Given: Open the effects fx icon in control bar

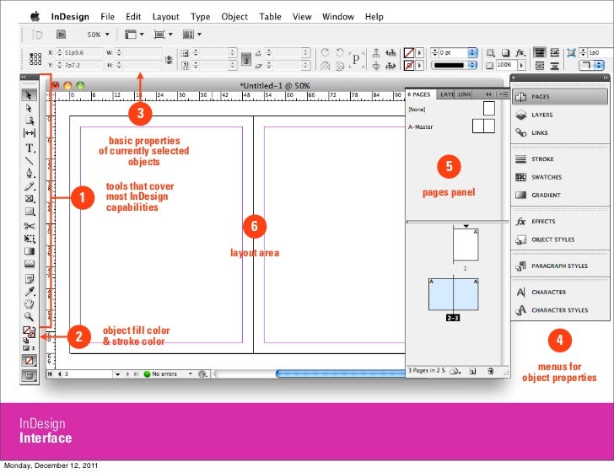Looking at the screenshot, I should click(x=520, y=52).
